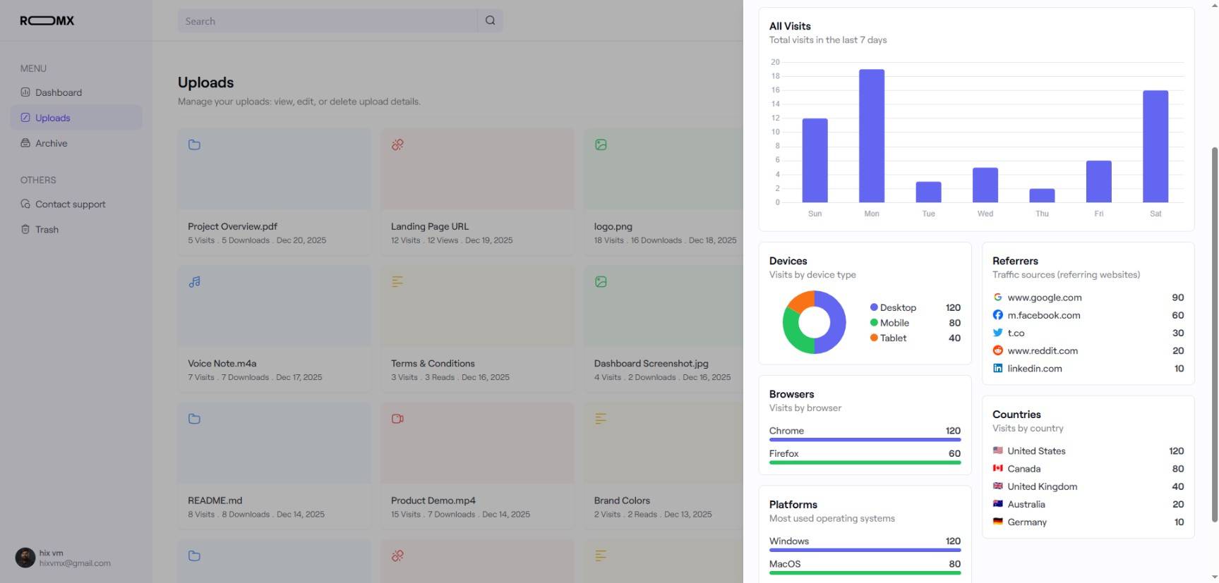Click the hix vm profile avatar
Image resolution: width=1219 pixels, height=583 pixels.
25,558
